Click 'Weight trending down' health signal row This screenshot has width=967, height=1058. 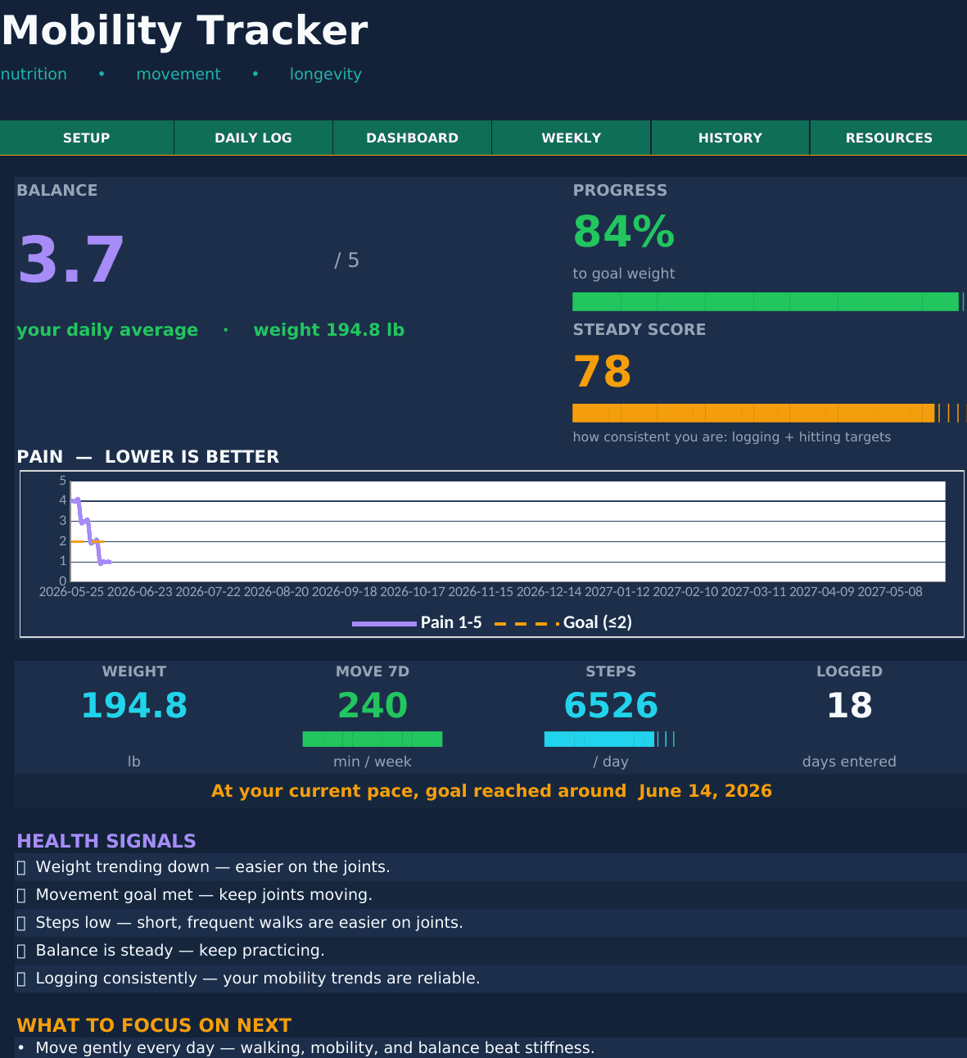click(x=490, y=867)
